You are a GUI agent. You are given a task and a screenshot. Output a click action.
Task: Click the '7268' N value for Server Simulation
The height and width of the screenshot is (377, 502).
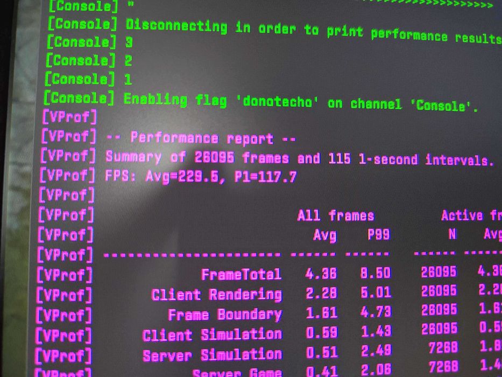(443, 348)
